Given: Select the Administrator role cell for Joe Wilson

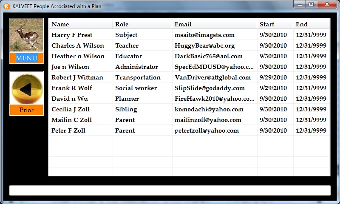Looking at the screenshot, I should tap(136, 67).
